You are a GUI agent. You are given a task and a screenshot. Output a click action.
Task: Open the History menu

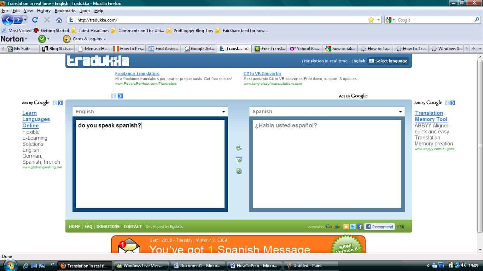(x=44, y=11)
